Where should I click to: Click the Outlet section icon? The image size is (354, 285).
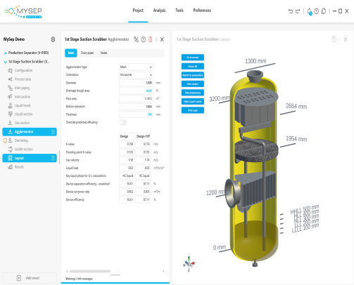tap(10, 149)
